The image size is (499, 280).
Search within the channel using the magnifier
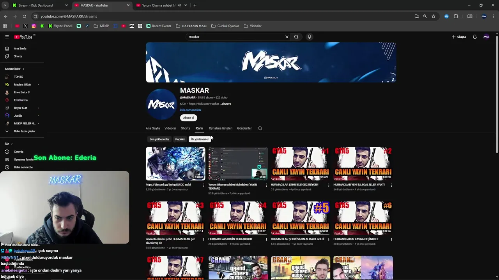click(x=260, y=128)
